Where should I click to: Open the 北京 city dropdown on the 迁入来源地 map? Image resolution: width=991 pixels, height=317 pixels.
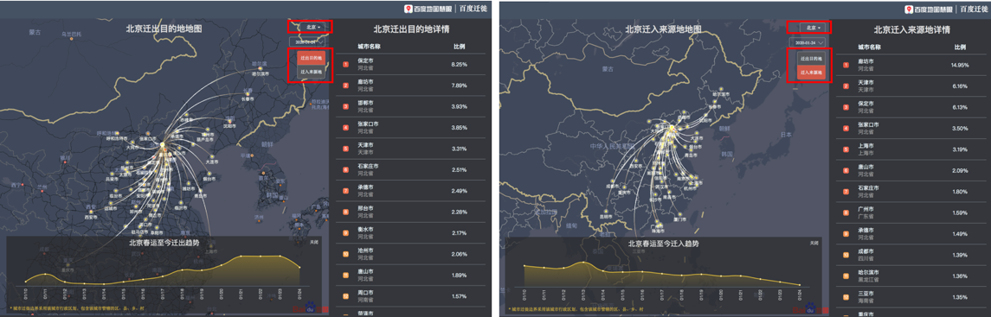pos(812,27)
